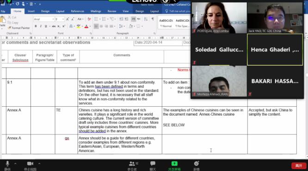The image size is (308, 171).
Task: Click the red leave meeting button
Action: coord(299,166)
